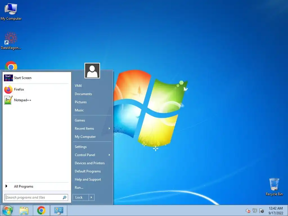Open shutdown options arrow beside Lock
This screenshot has height=216, width=288.
tap(91, 197)
